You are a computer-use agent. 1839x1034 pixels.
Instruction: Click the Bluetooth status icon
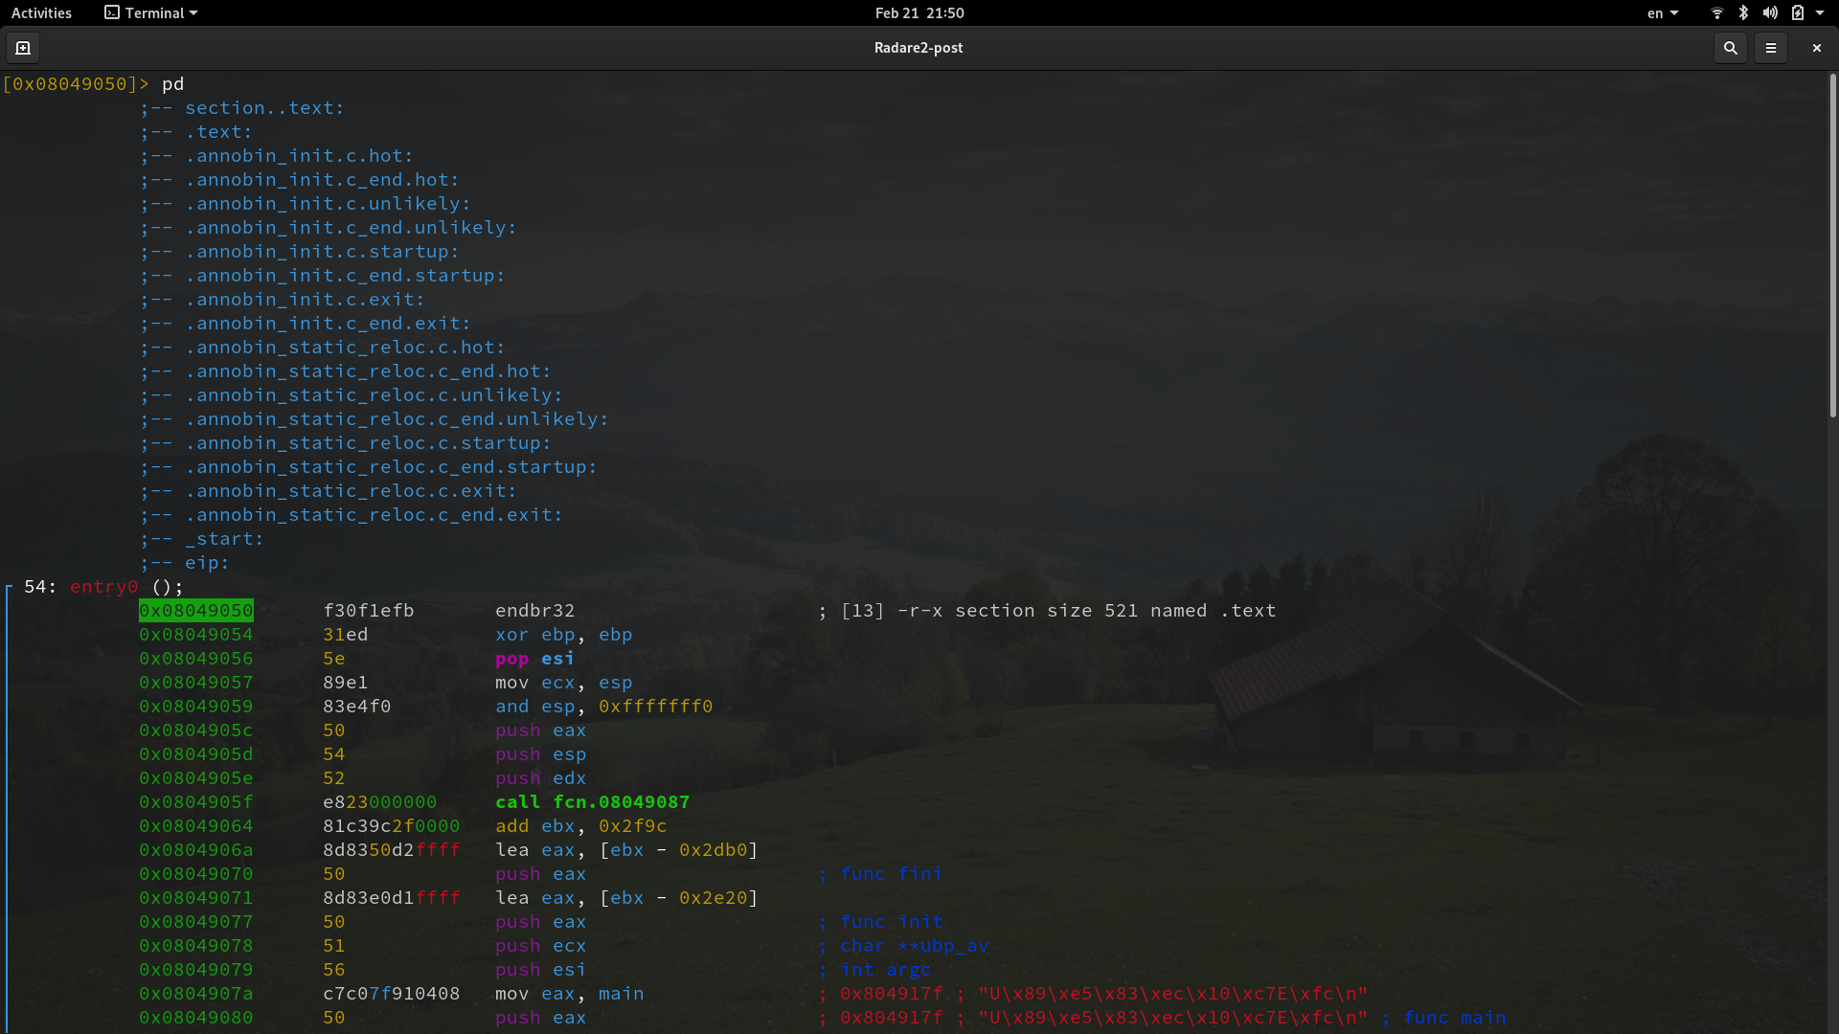tap(1743, 13)
